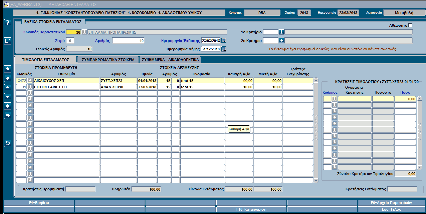Screen dimensions: 426x214
Task: Click the solid up arrow sidebar icon
Action: click(7, 69)
